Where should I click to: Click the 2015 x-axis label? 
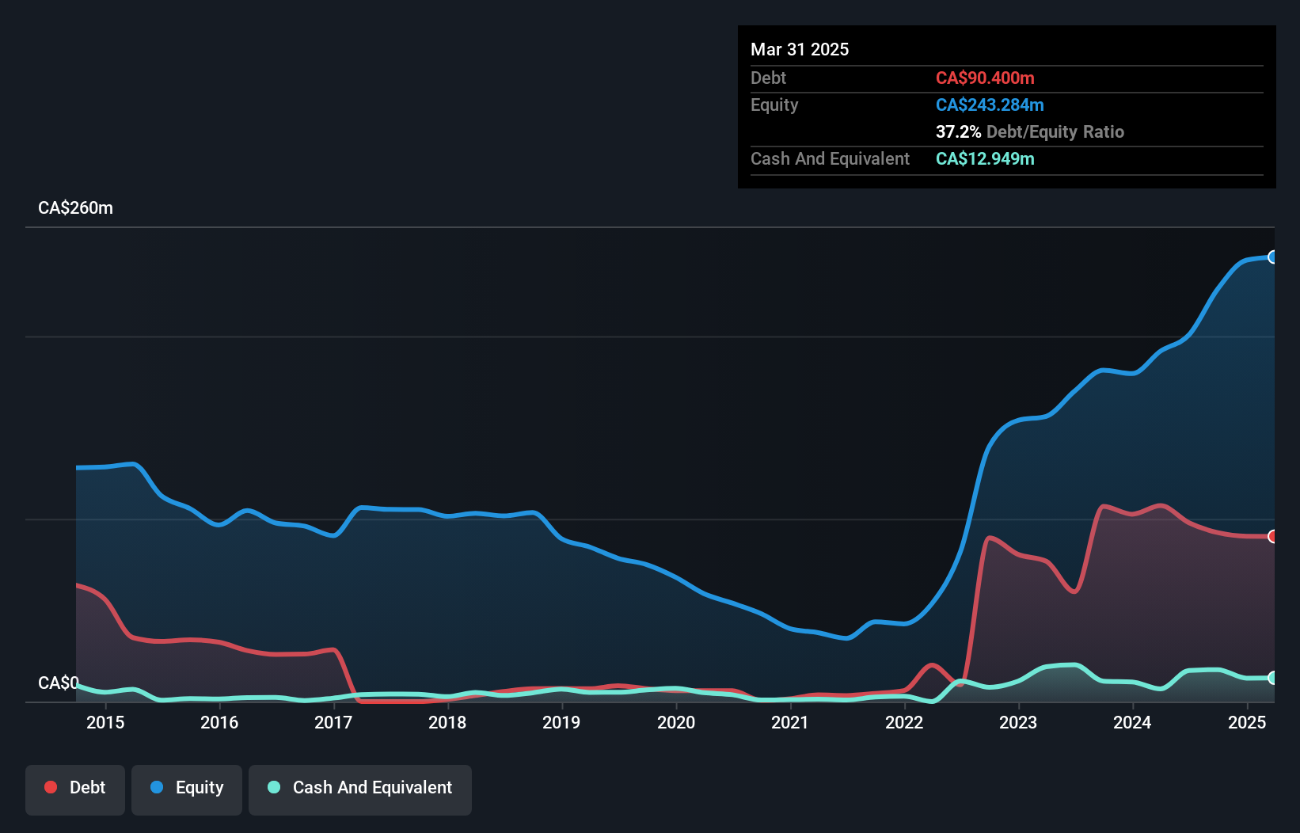[105, 722]
